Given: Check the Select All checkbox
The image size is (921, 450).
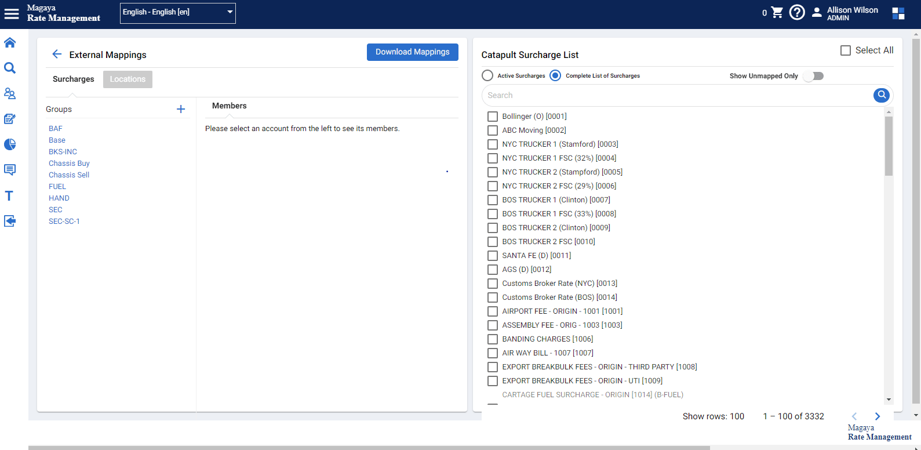Looking at the screenshot, I should (x=846, y=50).
